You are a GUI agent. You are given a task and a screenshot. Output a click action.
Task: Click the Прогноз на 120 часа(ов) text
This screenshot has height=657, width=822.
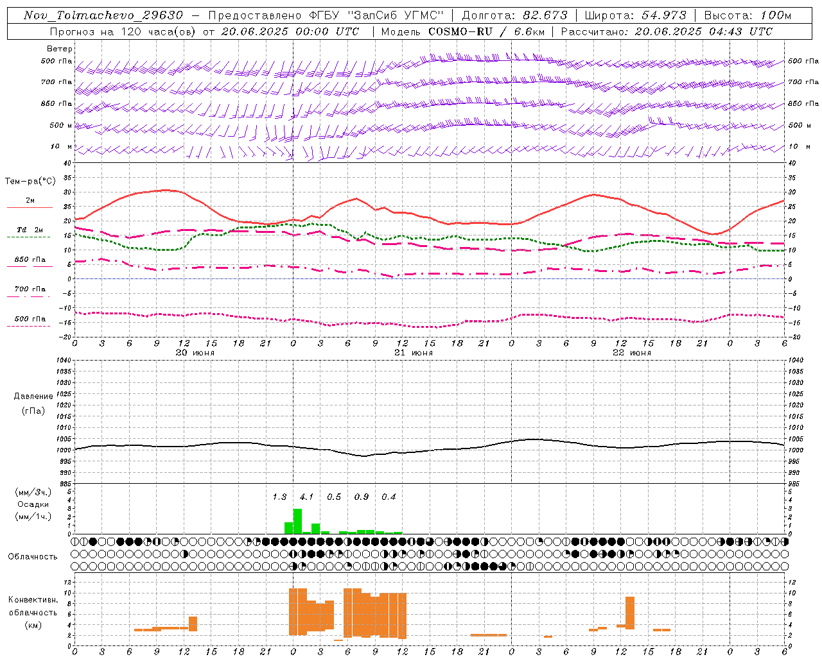(x=123, y=31)
